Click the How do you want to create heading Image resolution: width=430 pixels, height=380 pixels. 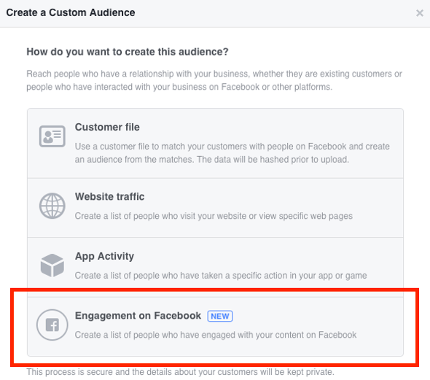click(128, 52)
